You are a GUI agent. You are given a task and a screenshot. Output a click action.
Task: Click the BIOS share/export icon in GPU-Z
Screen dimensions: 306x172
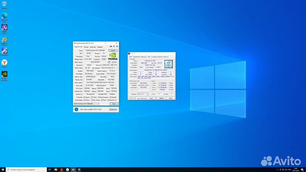[109, 62]
